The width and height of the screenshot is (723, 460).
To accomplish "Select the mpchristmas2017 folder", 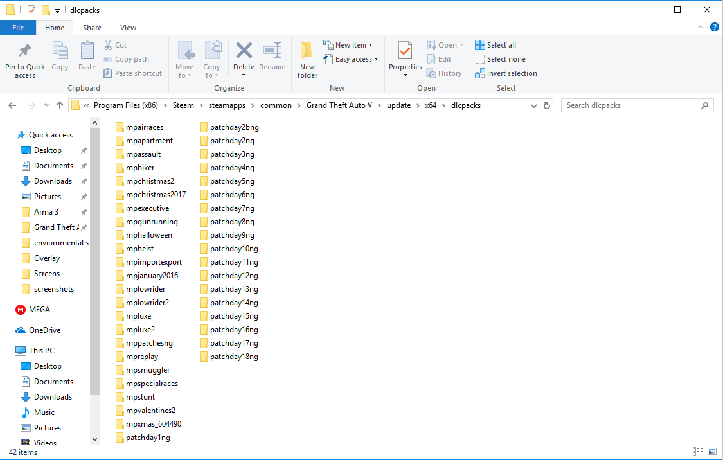I will click(151, 195).
